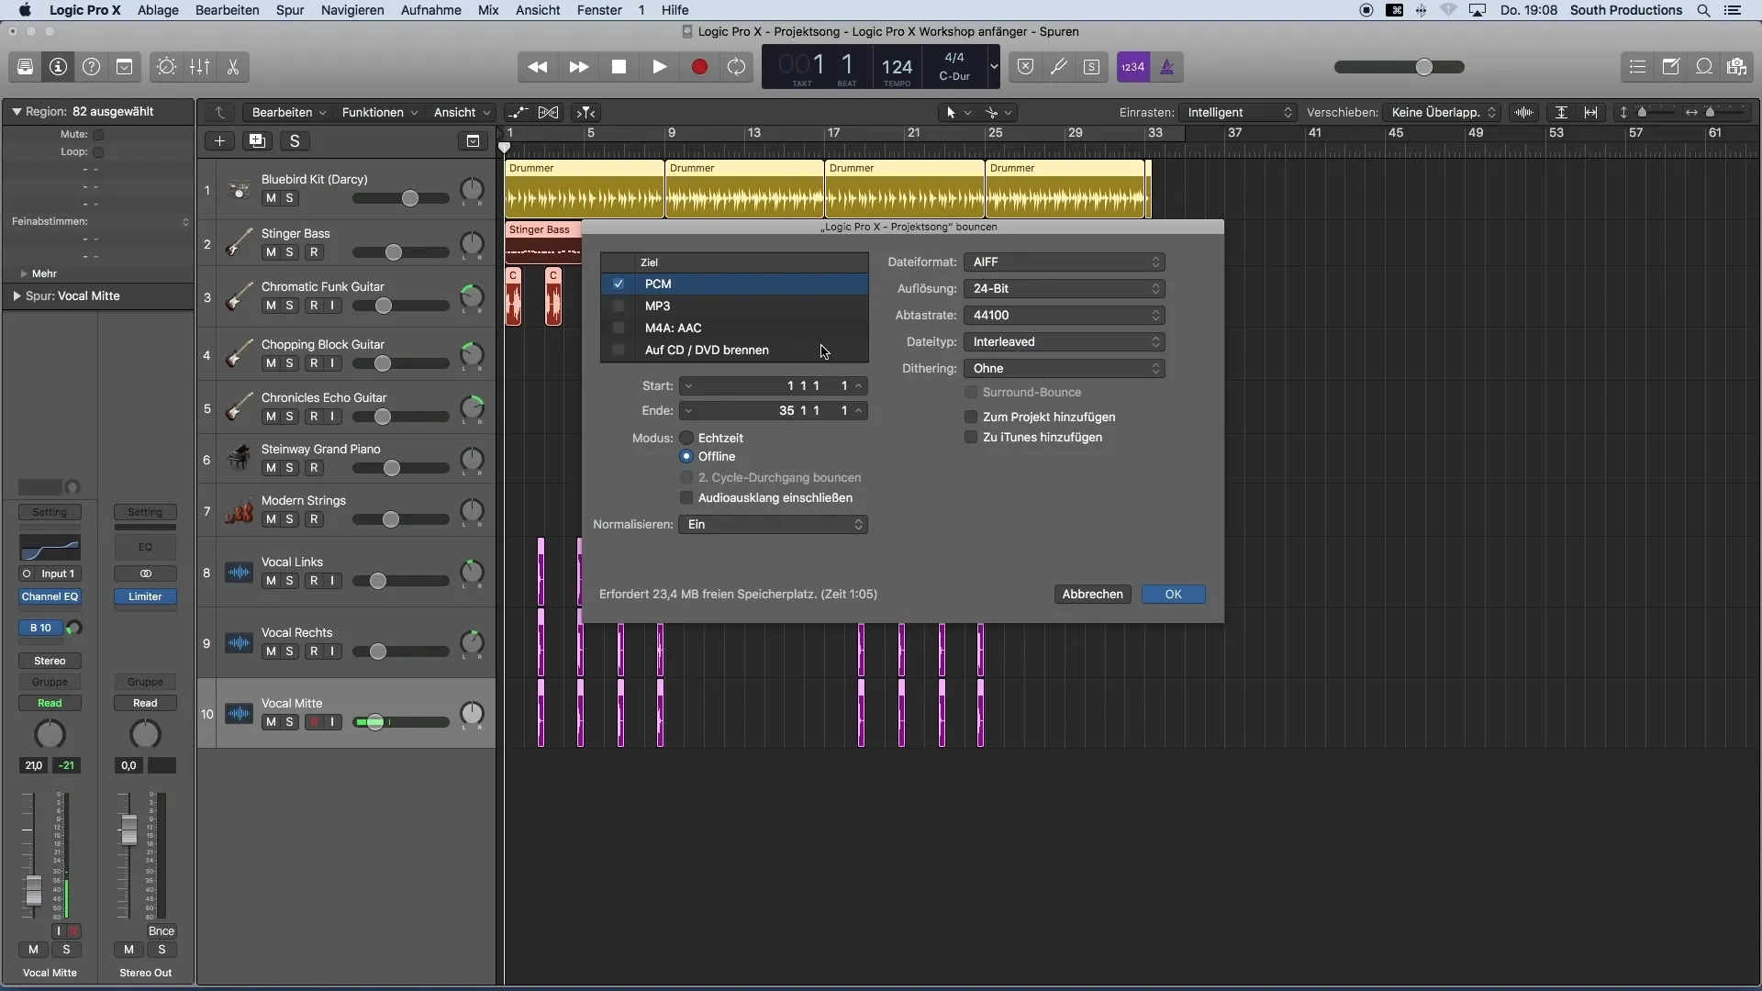Toggle the Automation view button

(x=519, y=112)
